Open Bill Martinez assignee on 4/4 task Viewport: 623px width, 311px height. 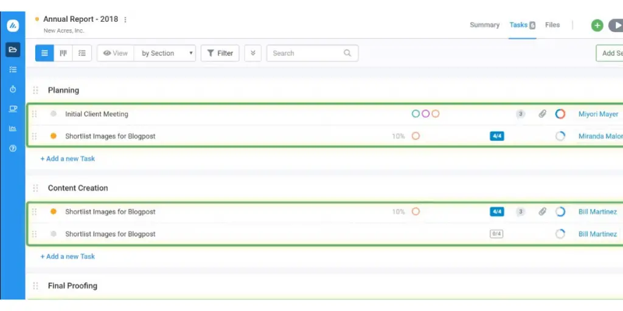click(x=597, y=212)
